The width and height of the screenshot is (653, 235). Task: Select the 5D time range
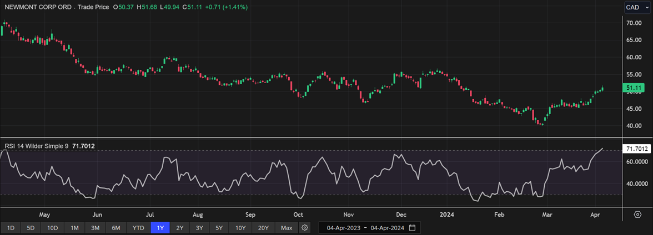tap(31, 228)
